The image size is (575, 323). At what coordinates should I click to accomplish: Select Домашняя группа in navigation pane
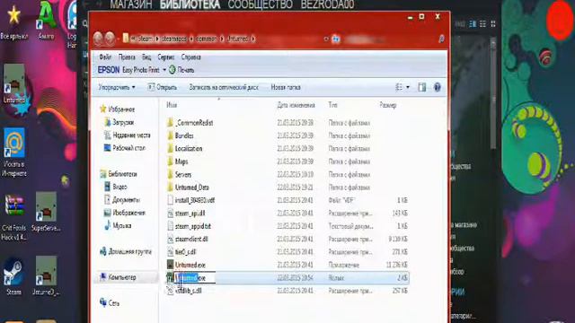coord(126,251)
